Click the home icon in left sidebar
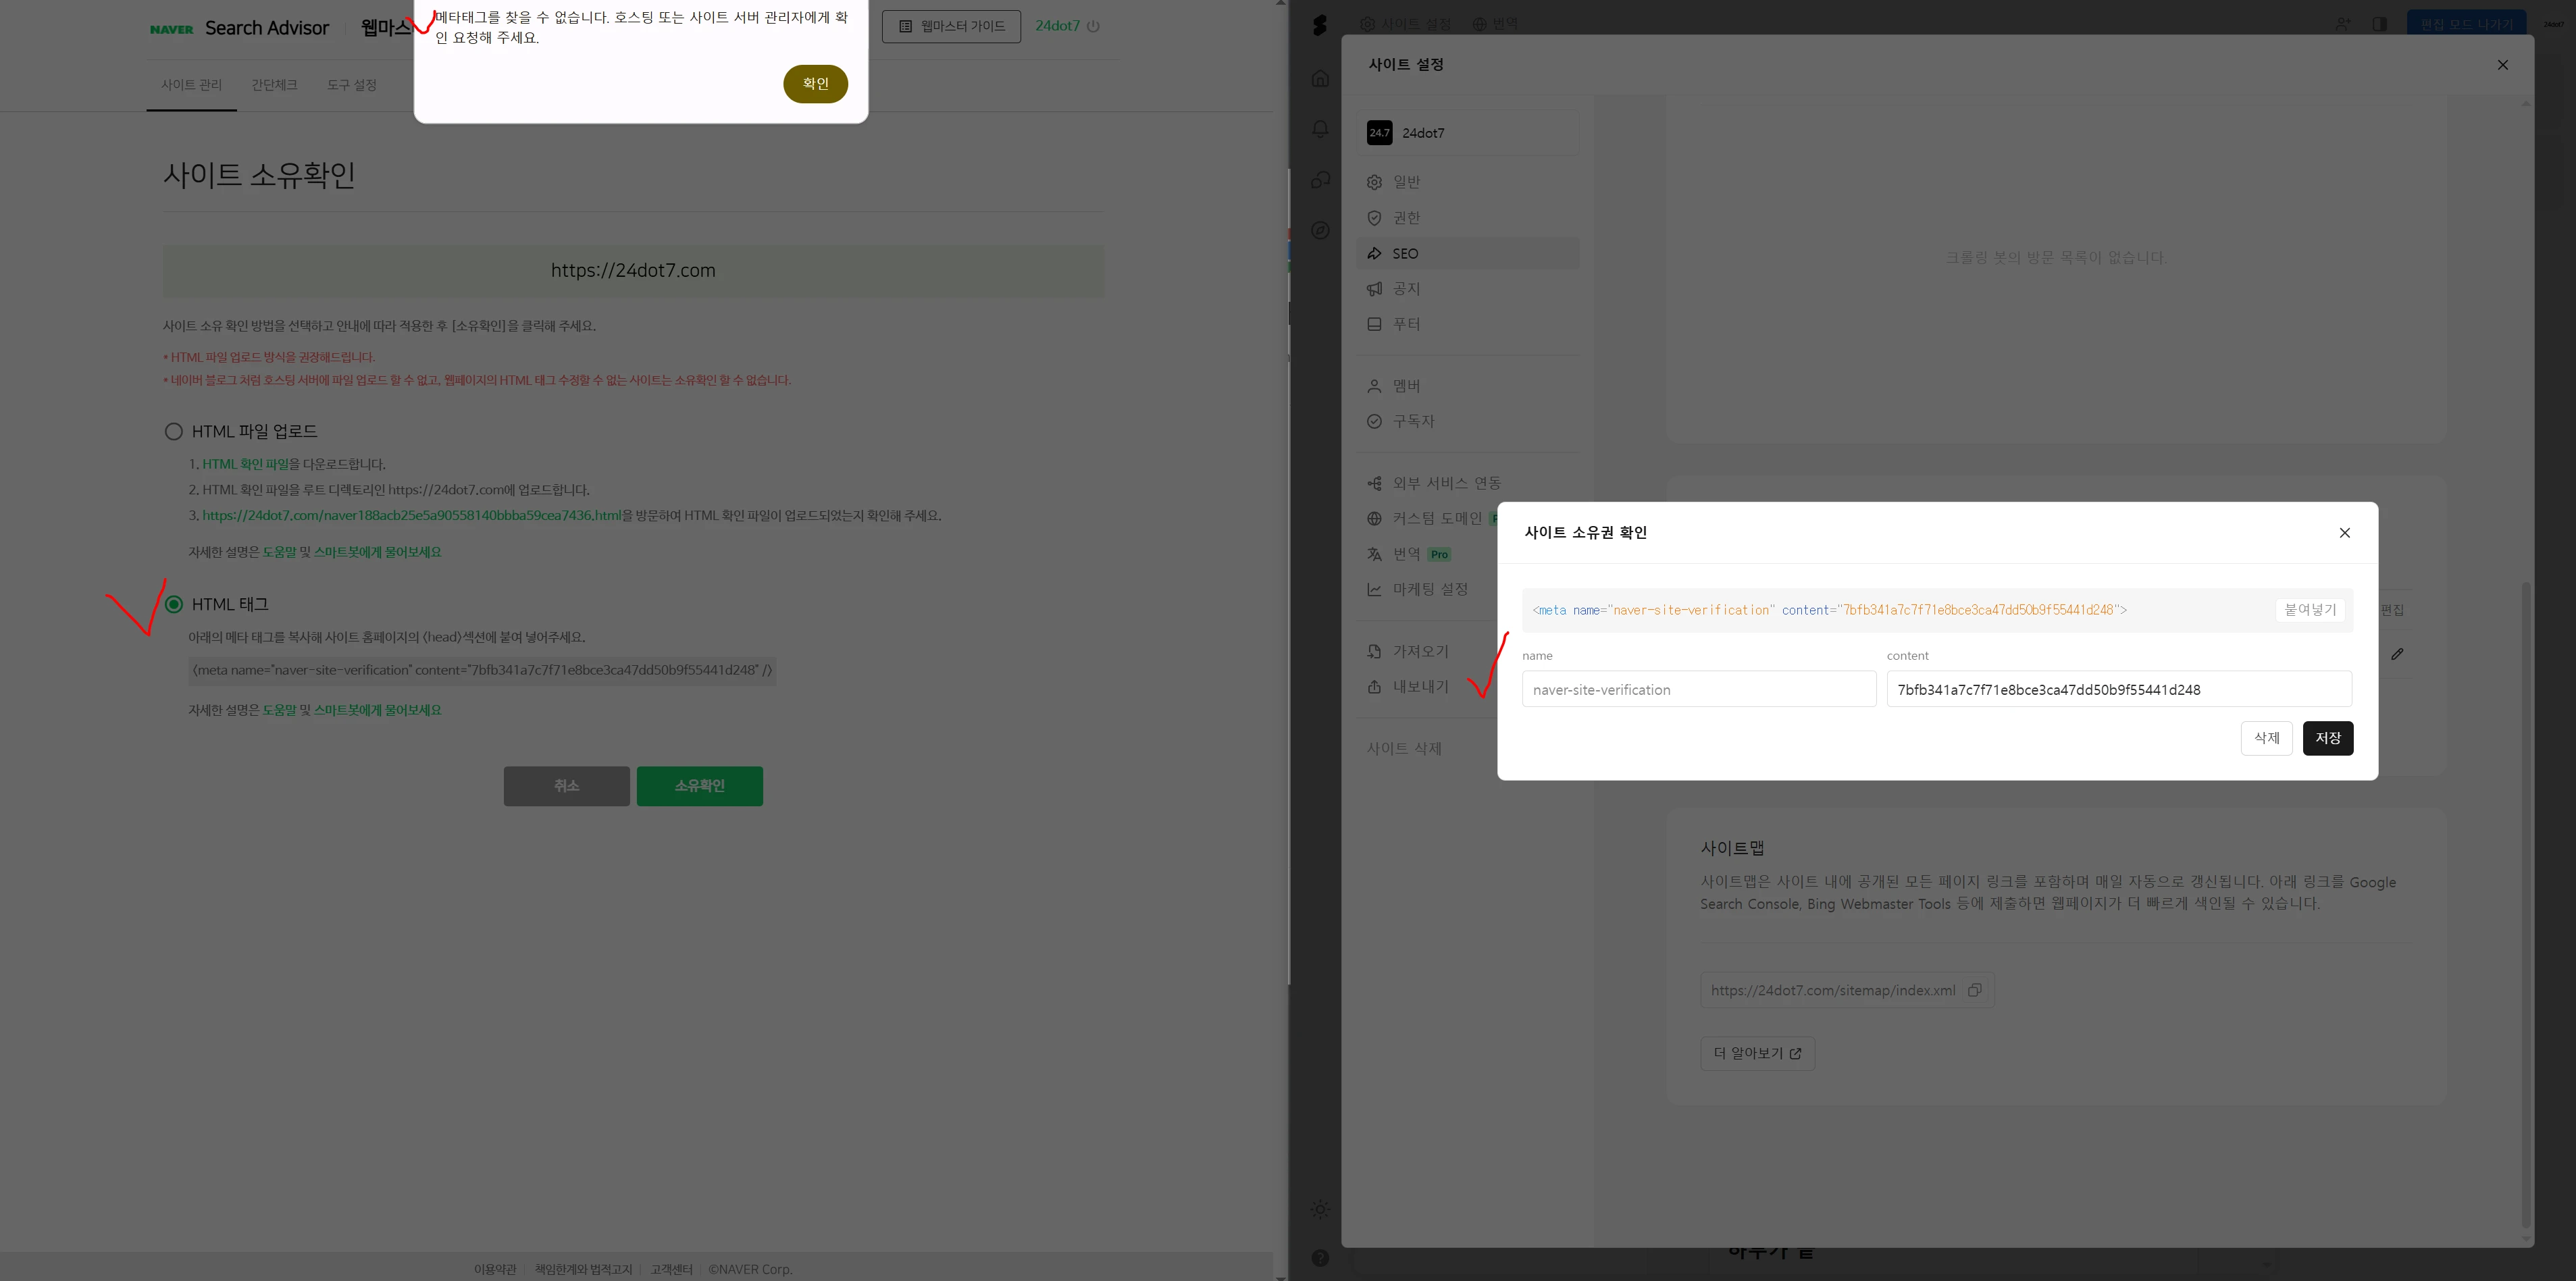This screenshot has height=1281, width=2576. pos(1320,78)
